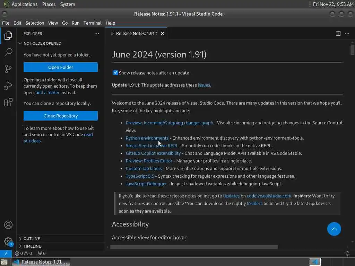The width and height of the screenshot is (355, 266).
Task: Open the Selection menu
Action: tap(35, 23)
